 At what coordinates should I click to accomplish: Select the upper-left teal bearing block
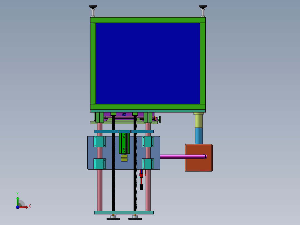tap(100, 142)
